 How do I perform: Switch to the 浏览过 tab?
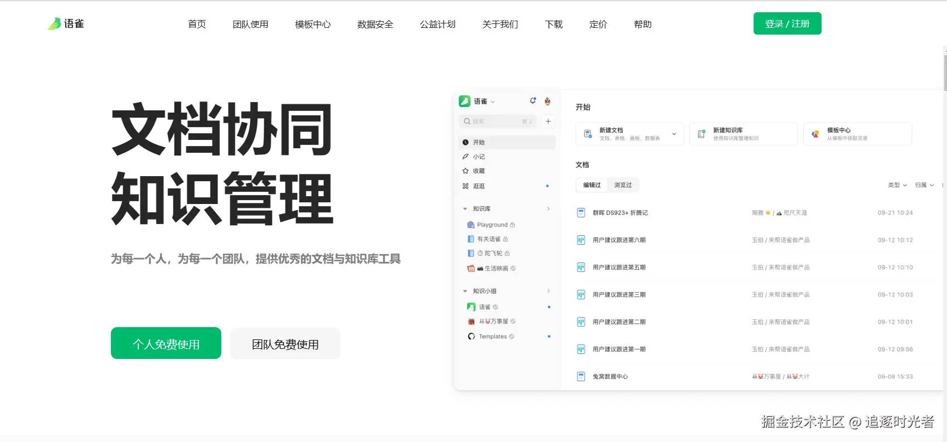pos(623,185)
